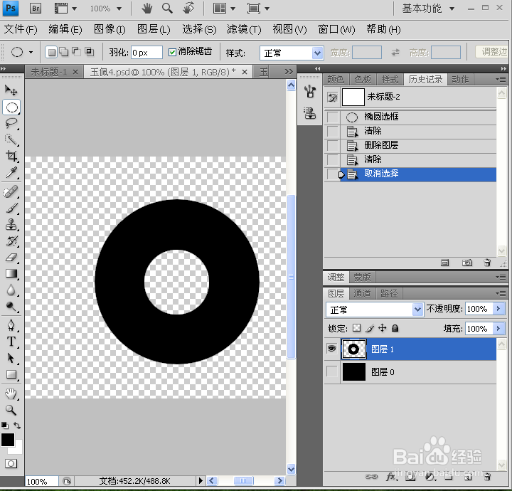Select the Type tool
The height and width of the screenshot is (491, 512).
[11, 342]
